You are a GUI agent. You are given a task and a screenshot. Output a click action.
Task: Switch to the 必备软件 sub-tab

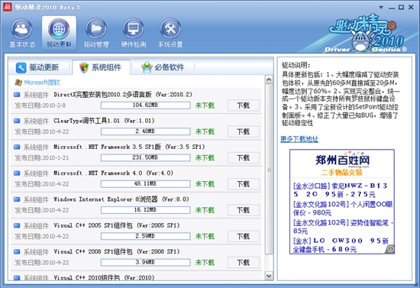click(x=163, y=67)
